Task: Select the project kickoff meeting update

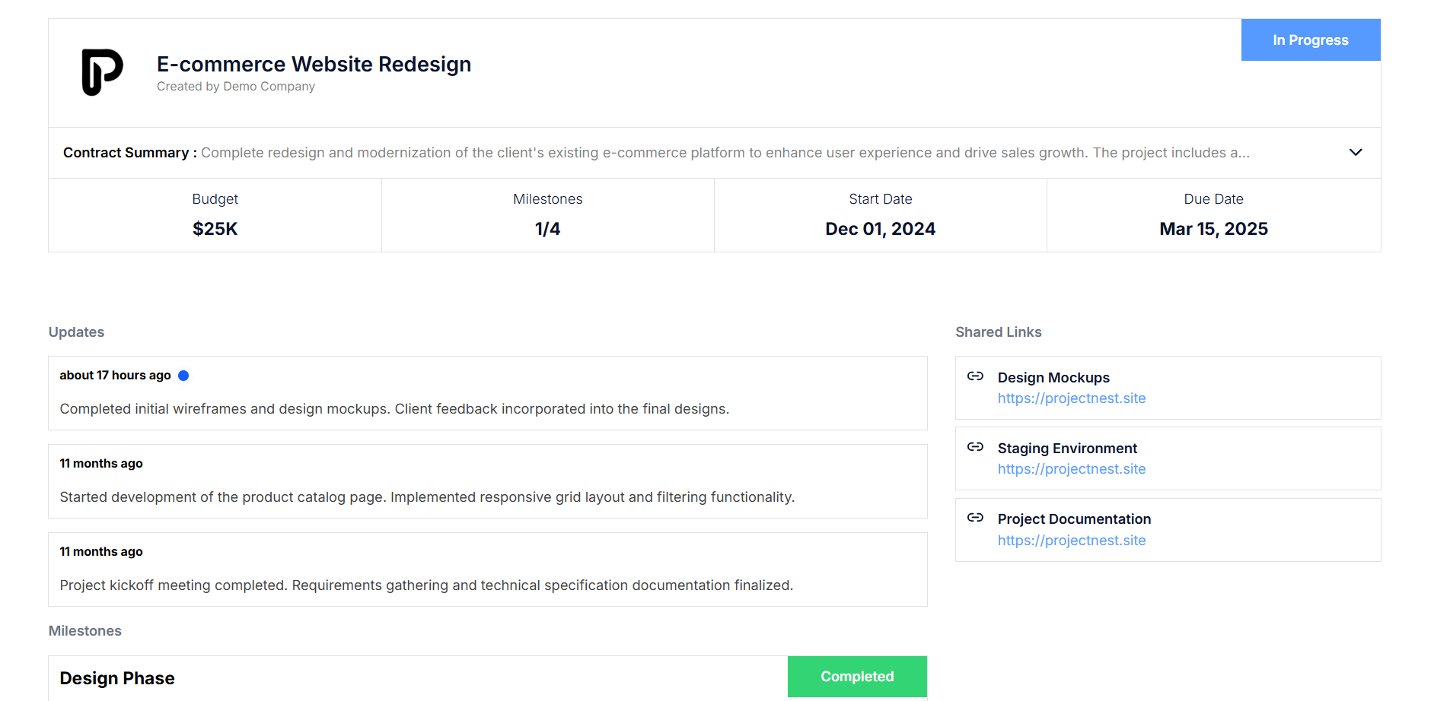Action: tap(487, 570)
